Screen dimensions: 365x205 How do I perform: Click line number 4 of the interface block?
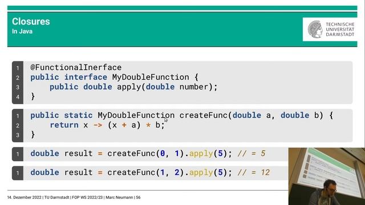click(18, 97)
